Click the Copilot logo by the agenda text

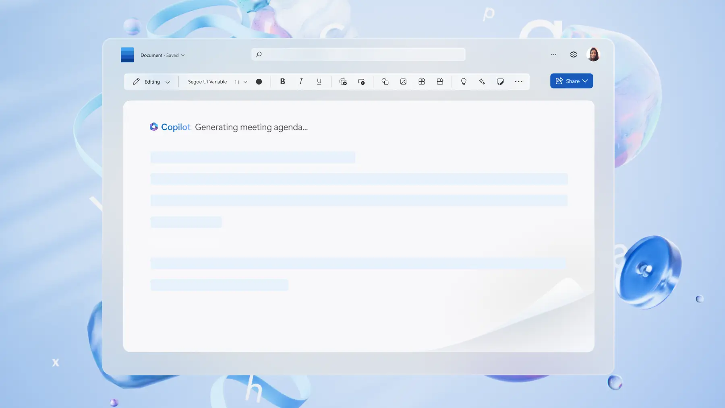(154, 127)
